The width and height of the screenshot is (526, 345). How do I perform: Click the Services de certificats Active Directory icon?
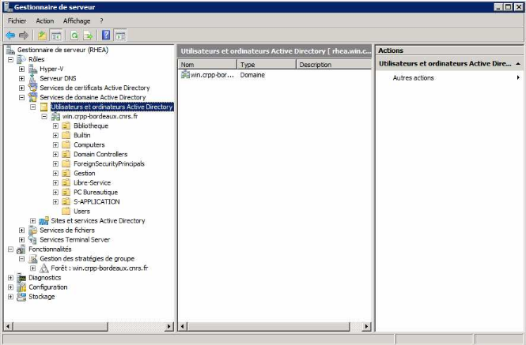point(33,88)
